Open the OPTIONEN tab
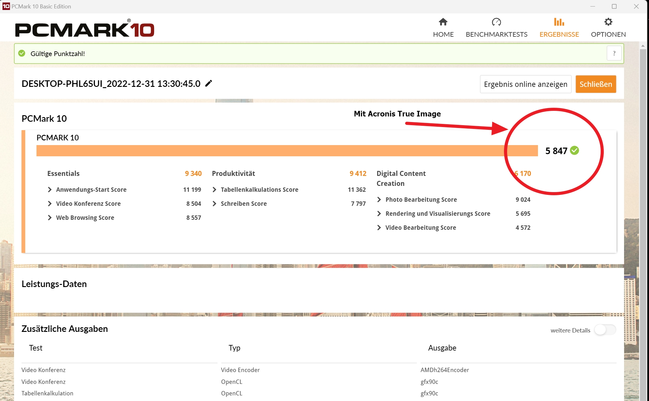Viewport: 649px width, 401px height. pos(608,34)
